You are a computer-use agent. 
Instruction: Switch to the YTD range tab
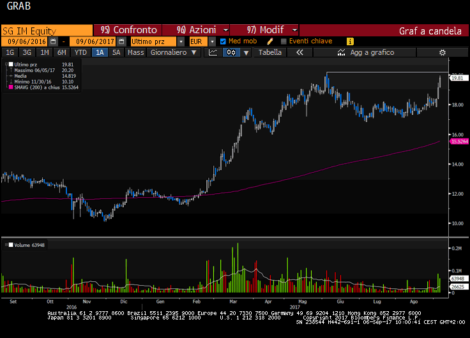pyautogui.click(x=80, y=52)
